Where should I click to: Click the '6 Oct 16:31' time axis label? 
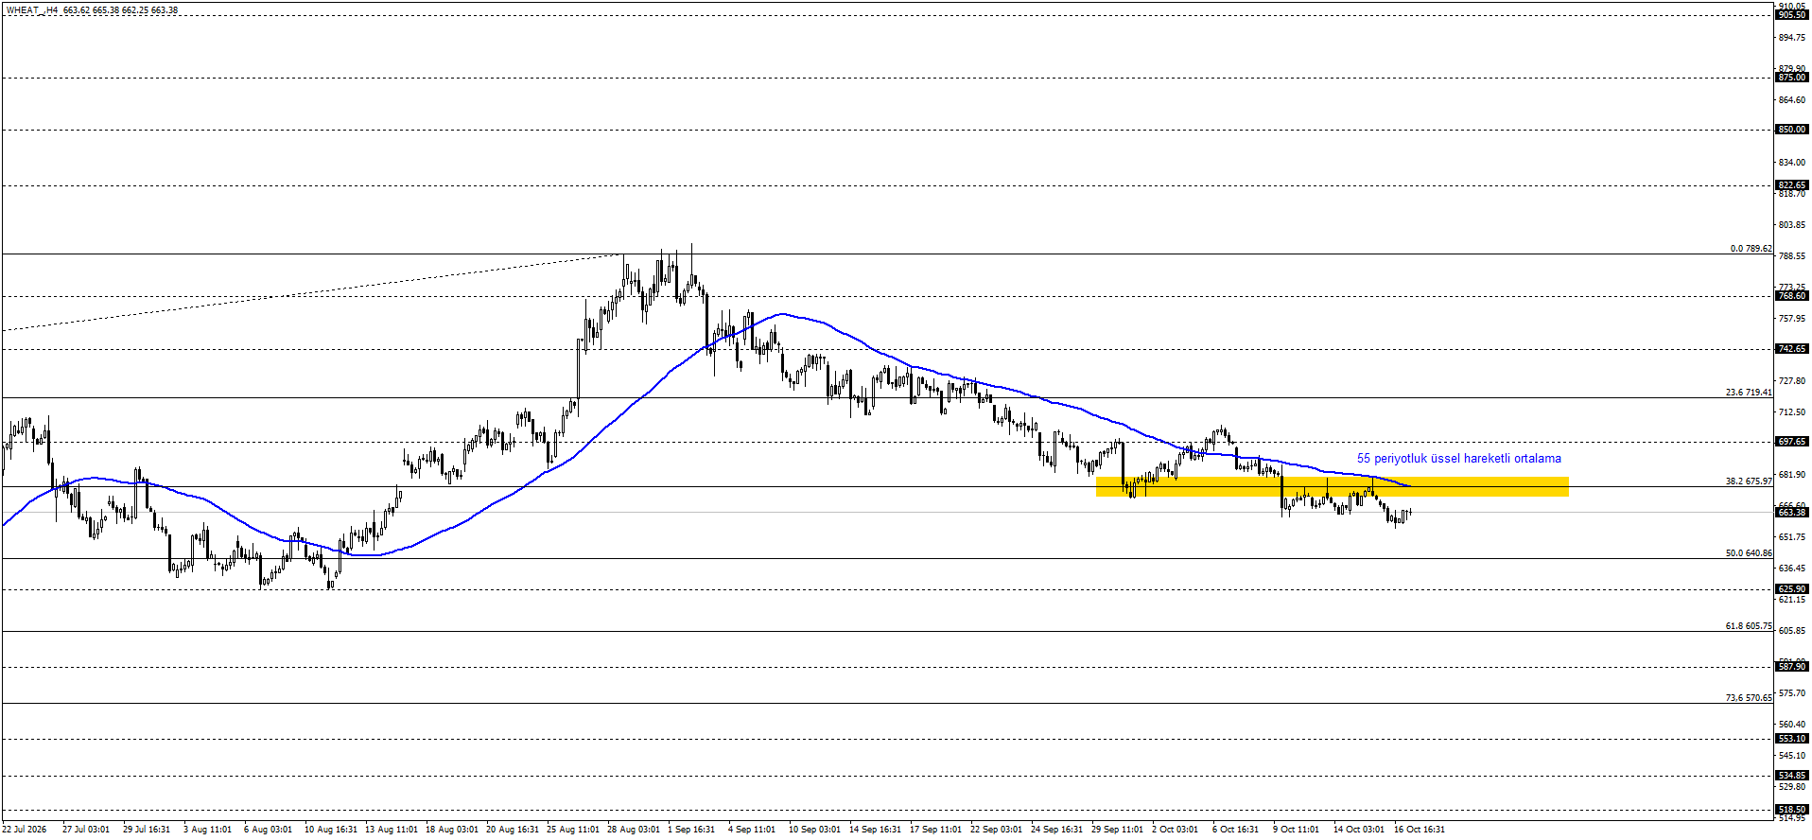(x=1235, y=830)
